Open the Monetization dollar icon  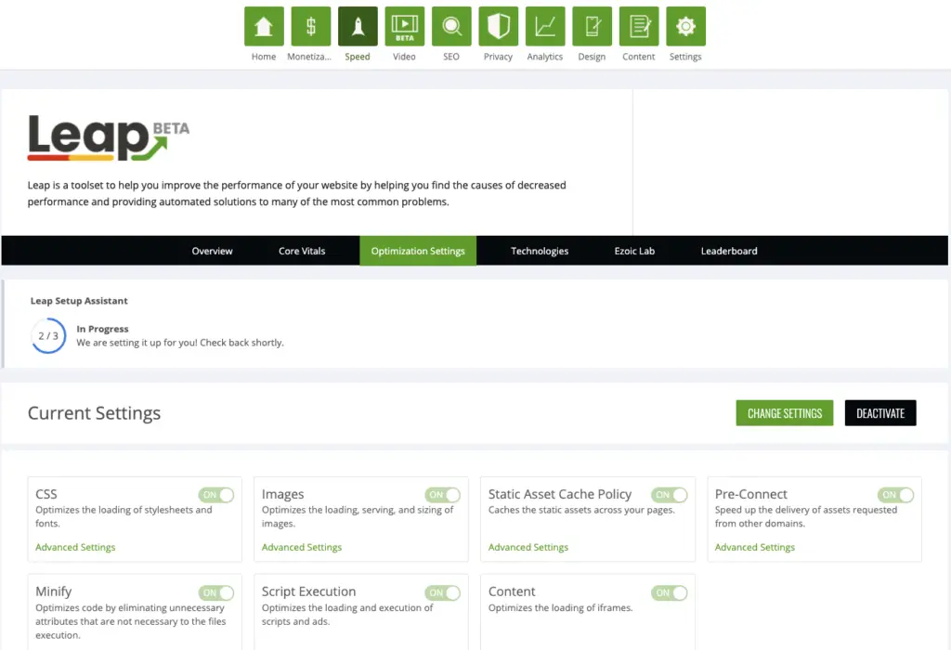pos(310,26)
